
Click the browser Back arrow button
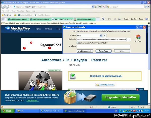(x=3, y=7)
